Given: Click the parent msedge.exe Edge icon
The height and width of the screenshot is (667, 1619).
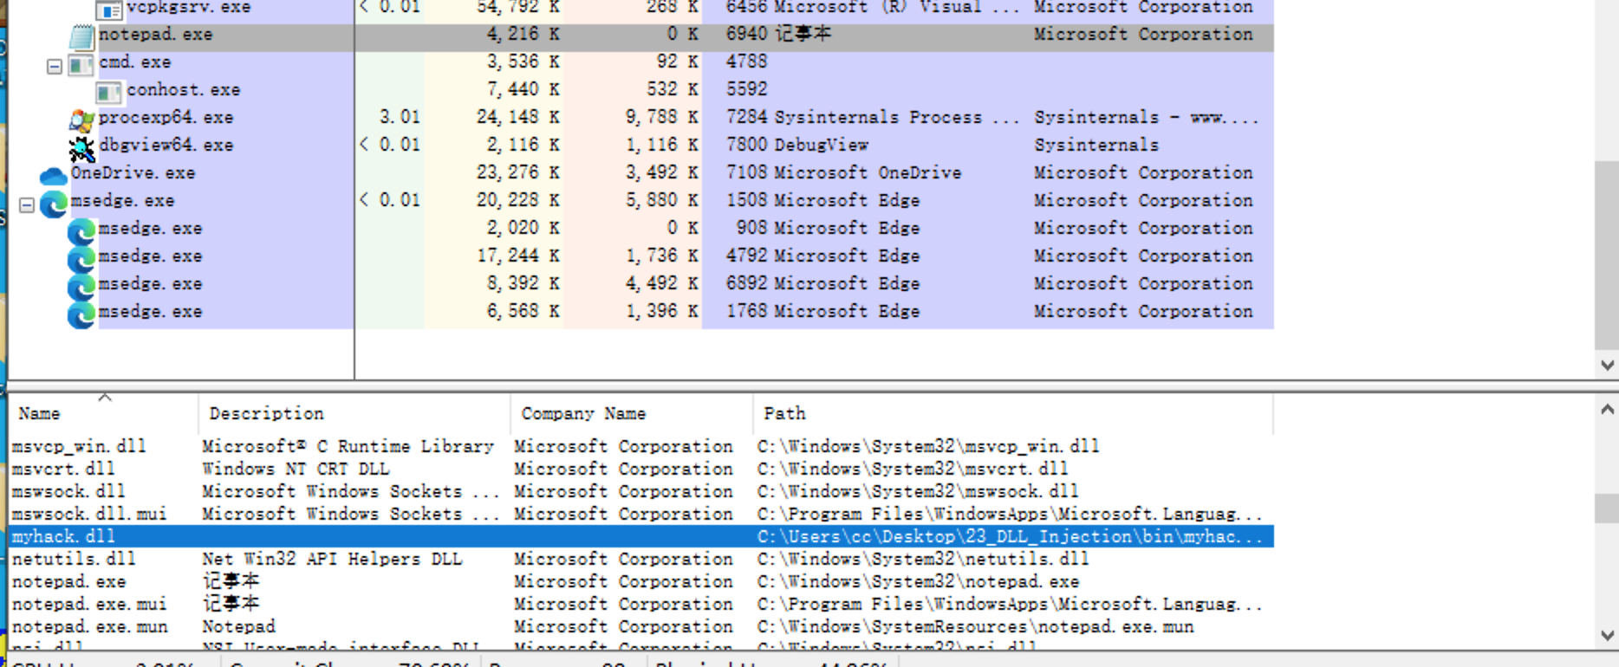Looking at the screenshot, I should pyautogui.click(x=54, y=204).
